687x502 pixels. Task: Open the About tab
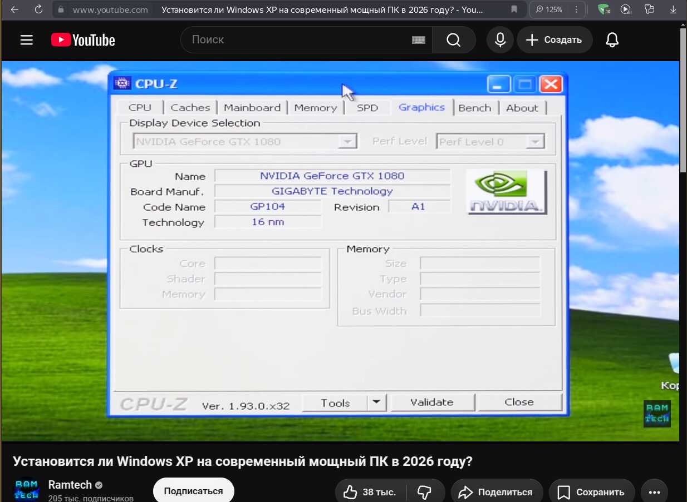tap(522, 107)
